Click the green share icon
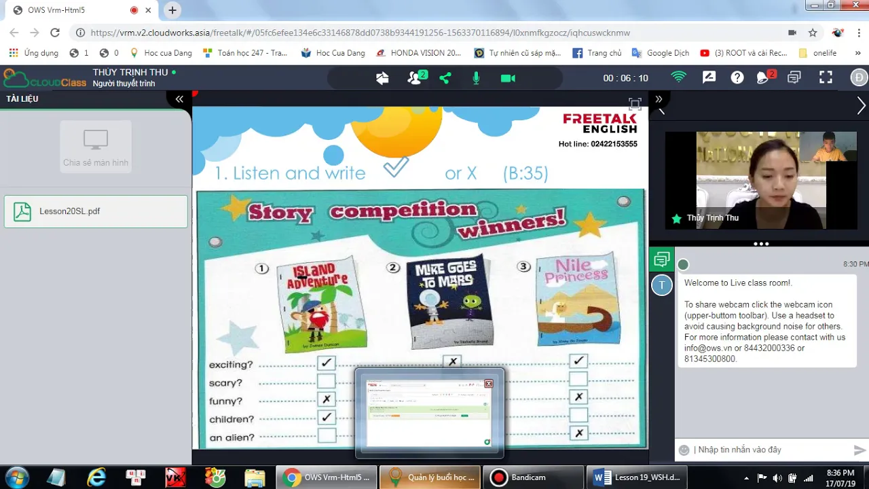869x489 pixels. (x=445, y=78)
